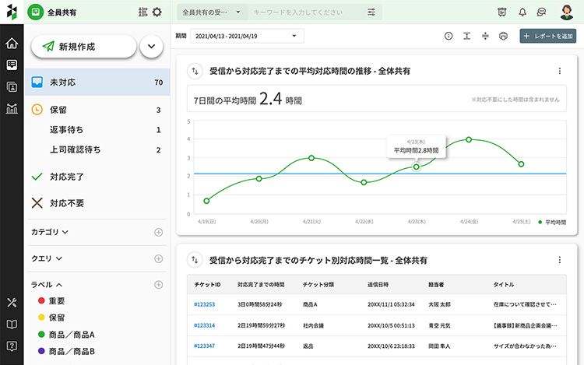Click the 4/24 peak data point on chart
Viewport: 584px width, 365px height.
tap(469, 139)
